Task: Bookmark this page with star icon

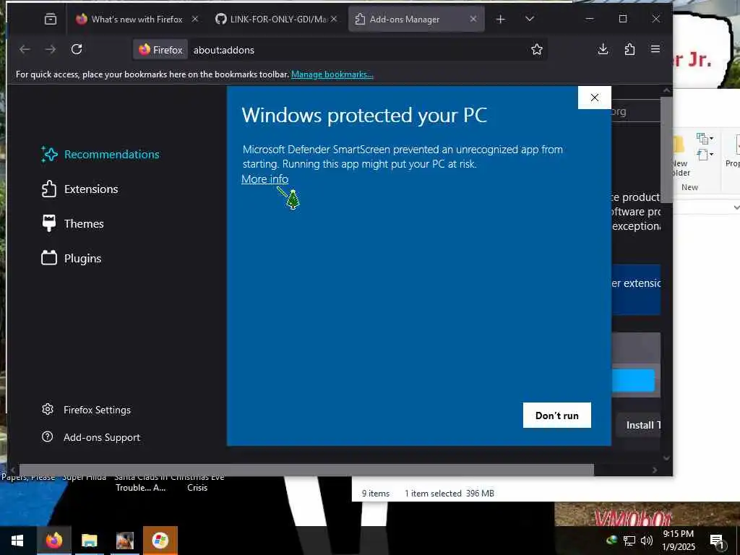Action: 537,50
